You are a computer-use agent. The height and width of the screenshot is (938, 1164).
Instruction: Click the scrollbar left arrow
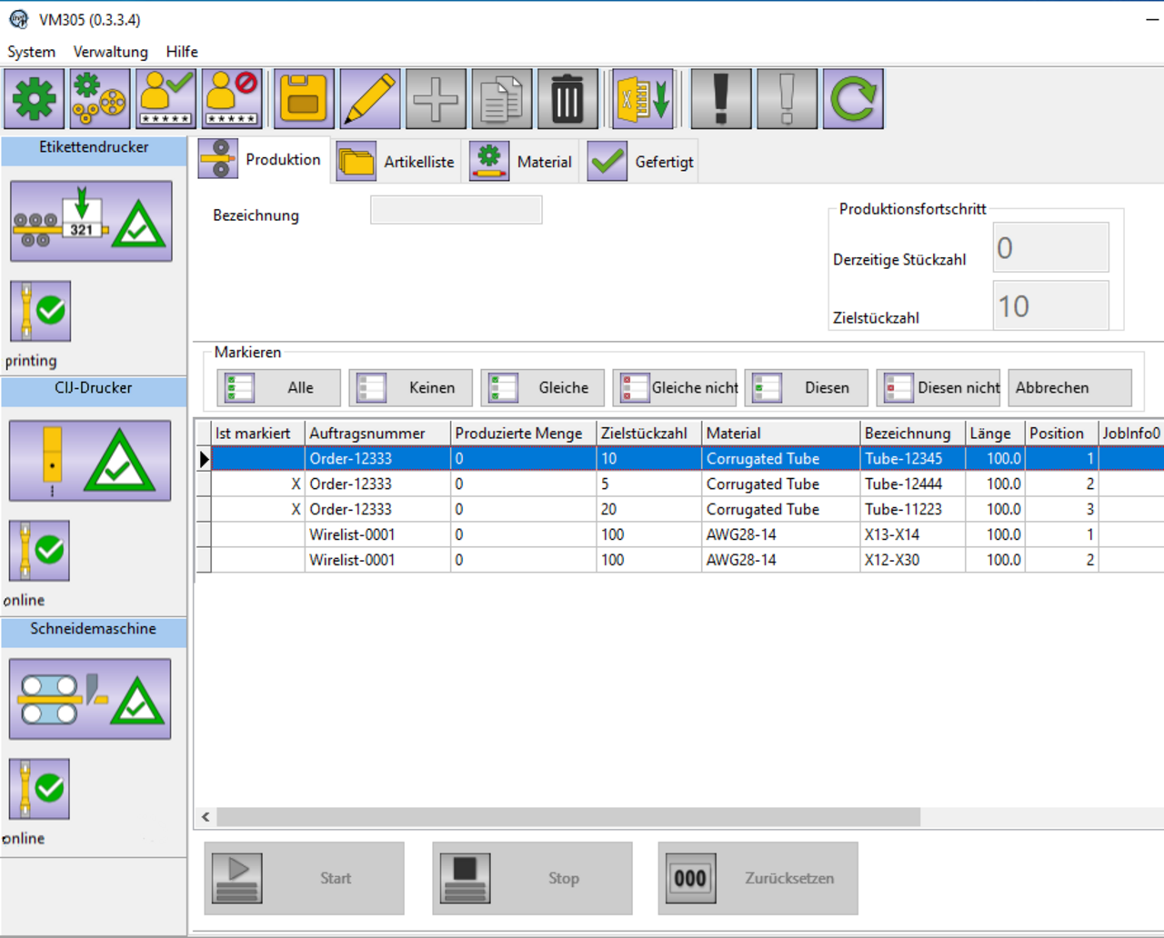coord(206,817)
